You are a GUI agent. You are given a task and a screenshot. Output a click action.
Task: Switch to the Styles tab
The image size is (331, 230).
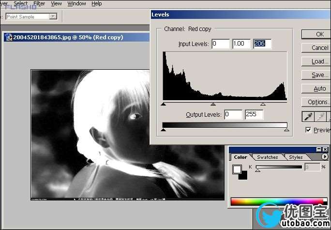coord(296,157)
